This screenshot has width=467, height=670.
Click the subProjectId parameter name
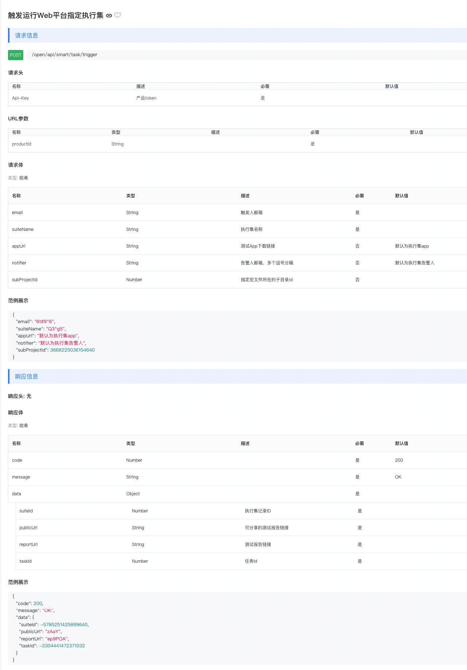pos(25,280)
